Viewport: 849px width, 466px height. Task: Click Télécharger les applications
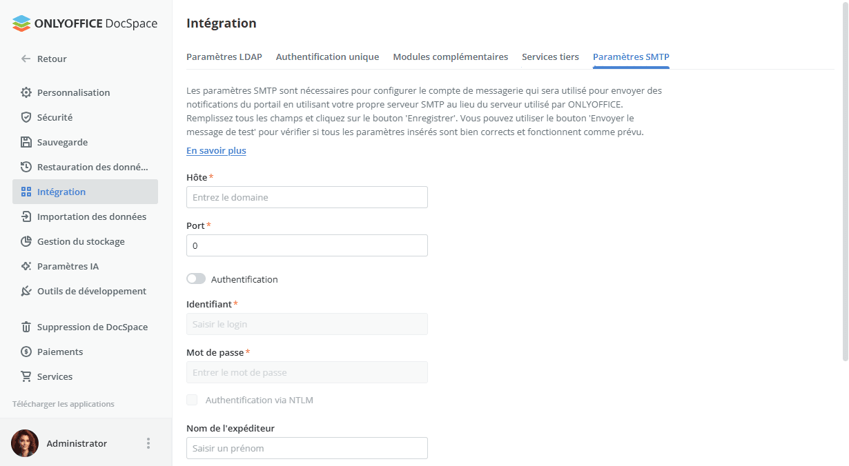tap(63, 403)
